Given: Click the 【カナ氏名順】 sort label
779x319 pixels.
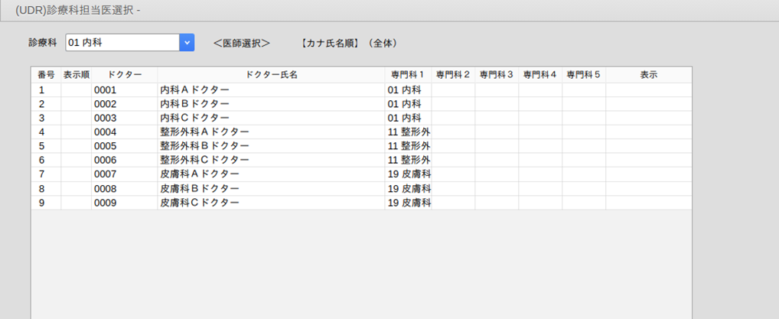Looking at the screenshot, I should pyautogui.click(x=330, y=44).
